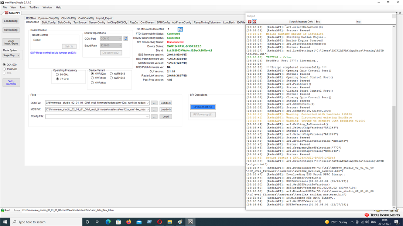
Task: Open the MSSMon tab
Action: 31,18
